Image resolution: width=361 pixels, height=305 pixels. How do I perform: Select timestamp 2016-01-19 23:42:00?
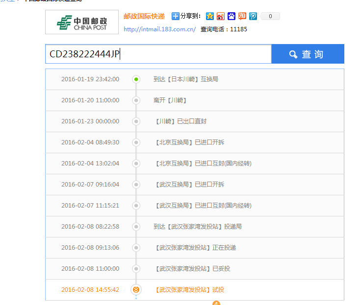[x=90, y=79]
